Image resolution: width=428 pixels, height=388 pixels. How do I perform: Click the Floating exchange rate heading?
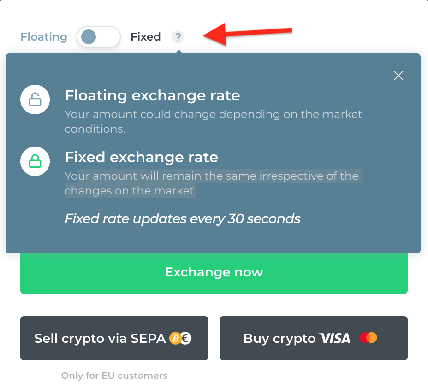(x=152, y=95)
